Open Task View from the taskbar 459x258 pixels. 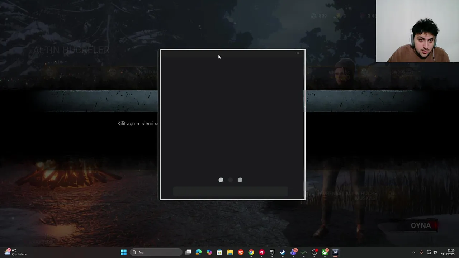pyautogui.click(x=188, y=252)
